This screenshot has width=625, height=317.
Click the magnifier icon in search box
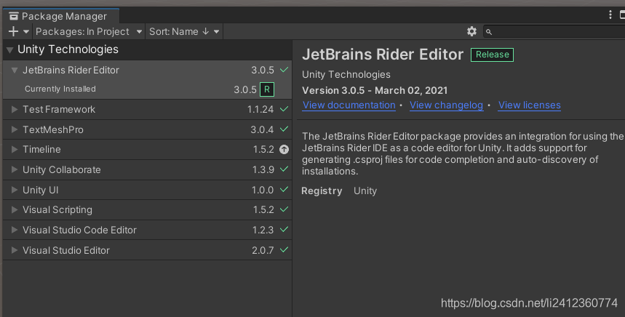[x=489, y=32]
